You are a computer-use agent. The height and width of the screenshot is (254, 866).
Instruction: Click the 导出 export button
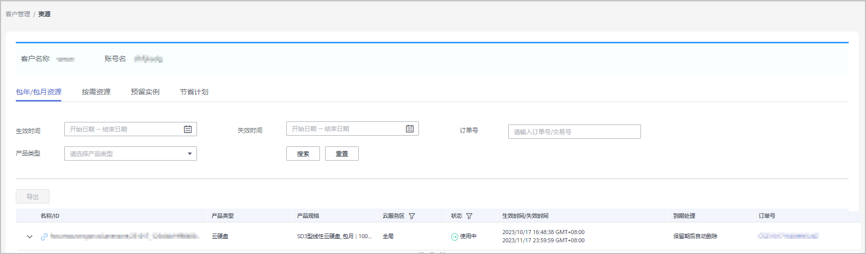click(33, 196)
